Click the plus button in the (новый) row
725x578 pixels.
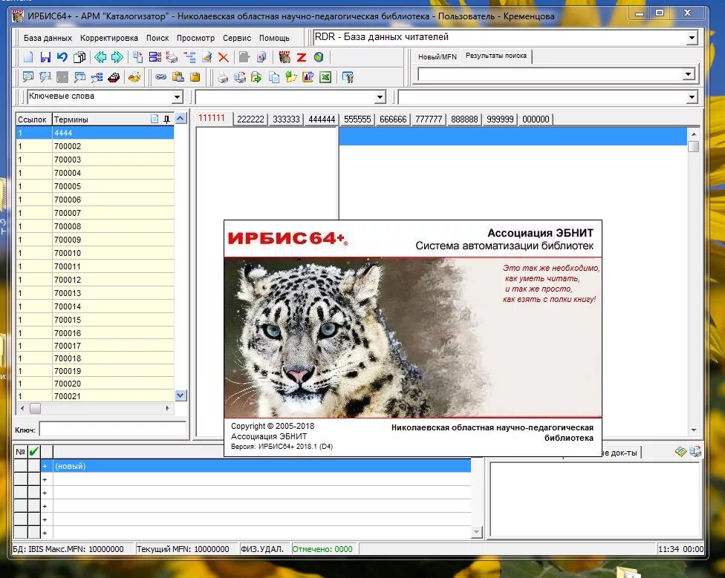(x=45, y=466)
